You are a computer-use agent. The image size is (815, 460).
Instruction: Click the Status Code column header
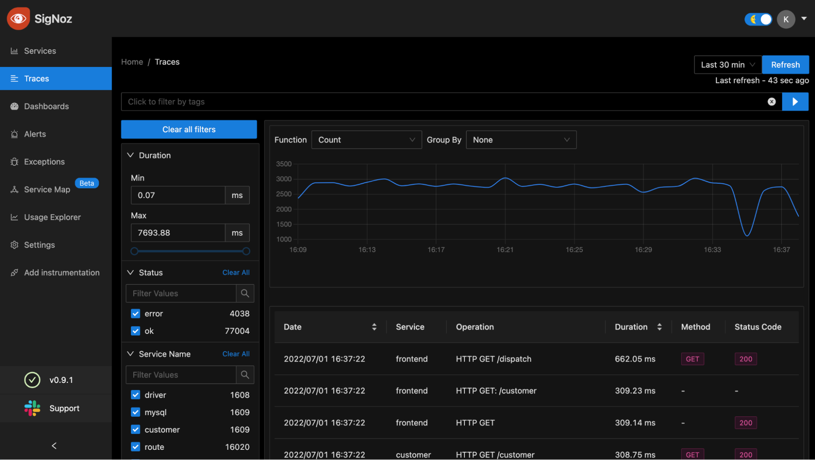pyautogui.click(x=758, y=327)
